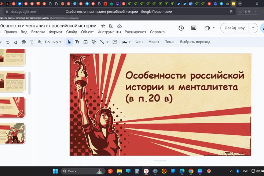Move the document using folder icon
The image size is (264, 176).
[111, 26]
